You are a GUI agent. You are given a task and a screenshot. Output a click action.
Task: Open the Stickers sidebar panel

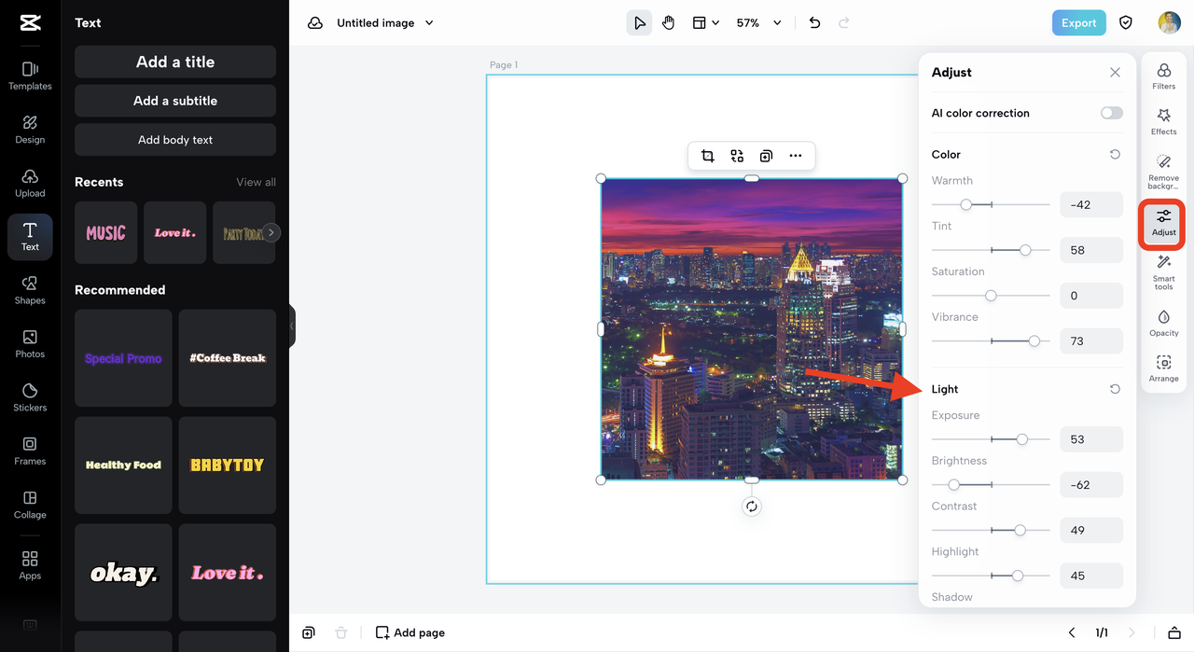30,397
